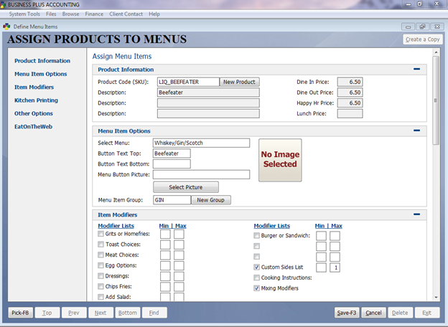Check the Egg Options checkbox
This screenshot has width=448, height=327.
click(101, 265)
